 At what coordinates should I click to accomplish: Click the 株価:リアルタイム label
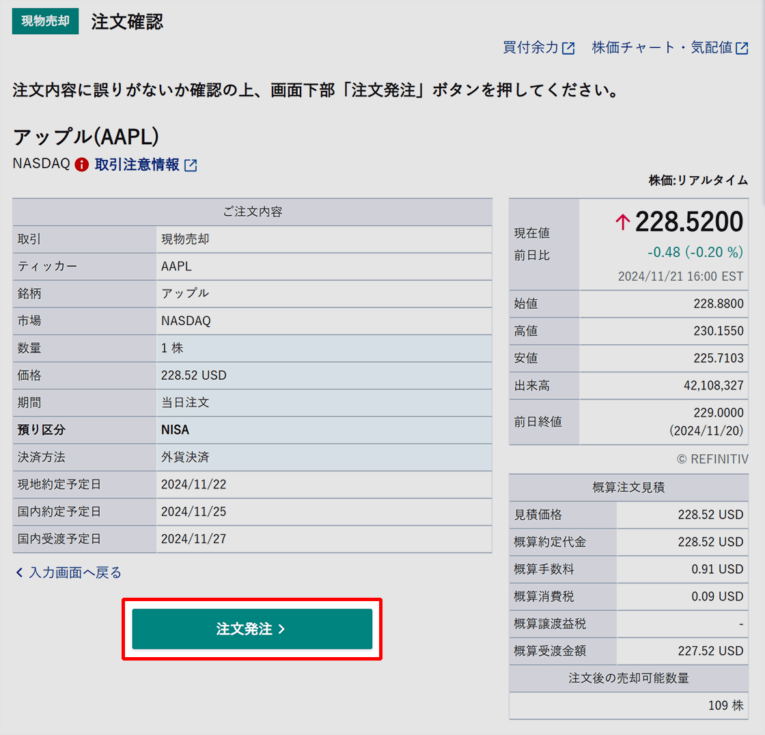tap(698, 180)
